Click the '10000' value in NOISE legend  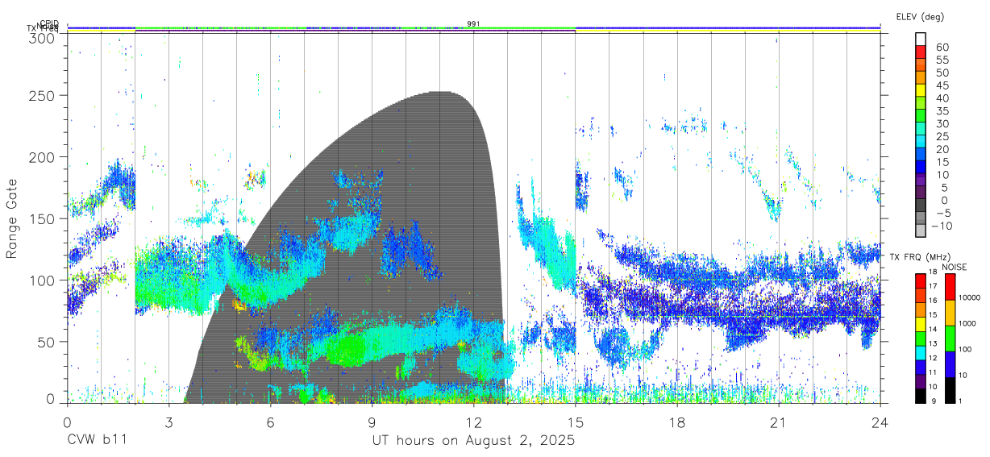pos(970,297)
